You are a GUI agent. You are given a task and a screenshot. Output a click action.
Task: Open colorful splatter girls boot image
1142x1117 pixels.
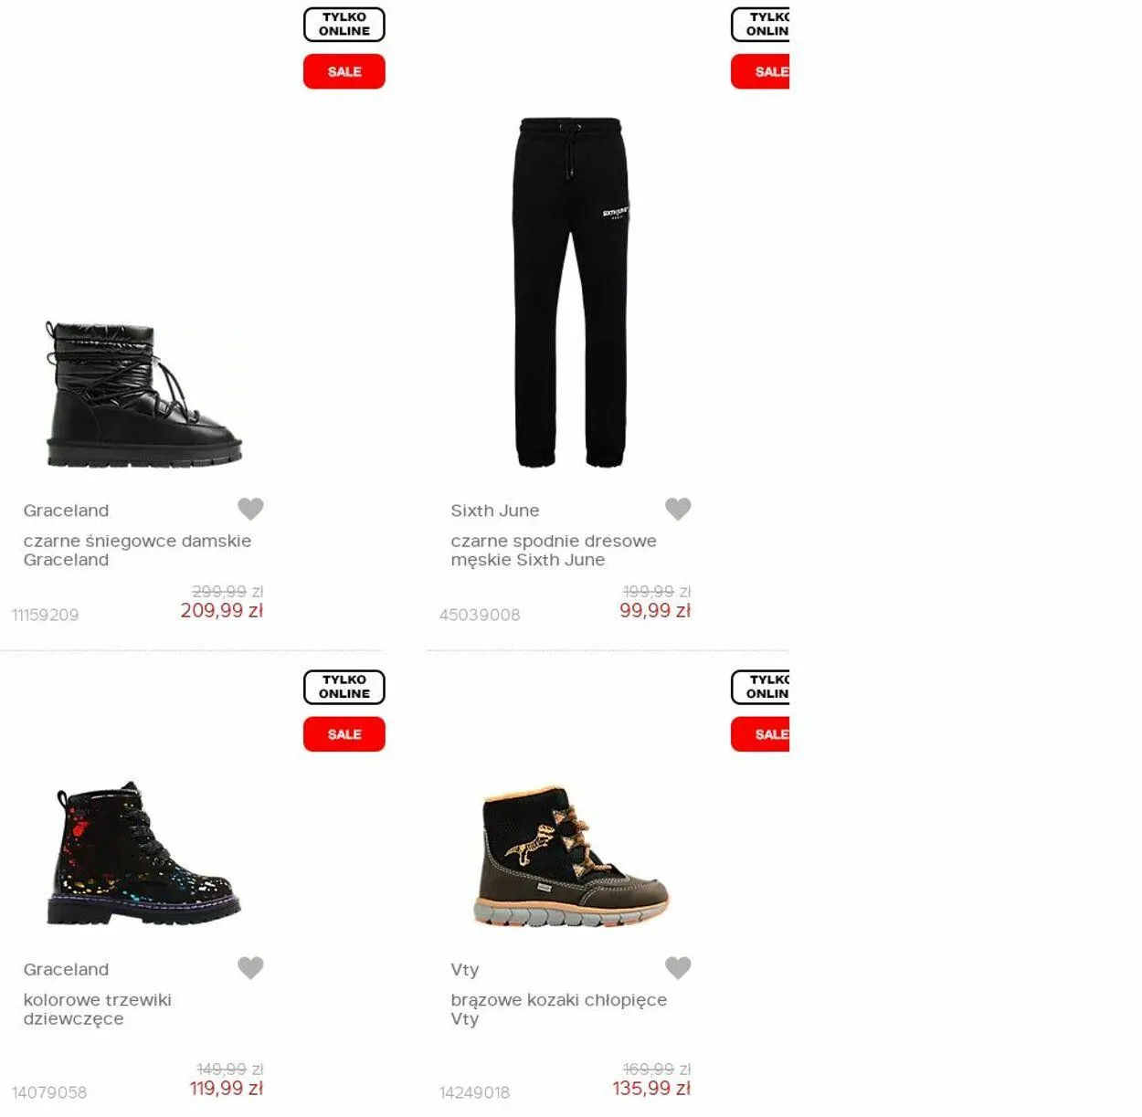pyautogui.click(x=143, y=853)
